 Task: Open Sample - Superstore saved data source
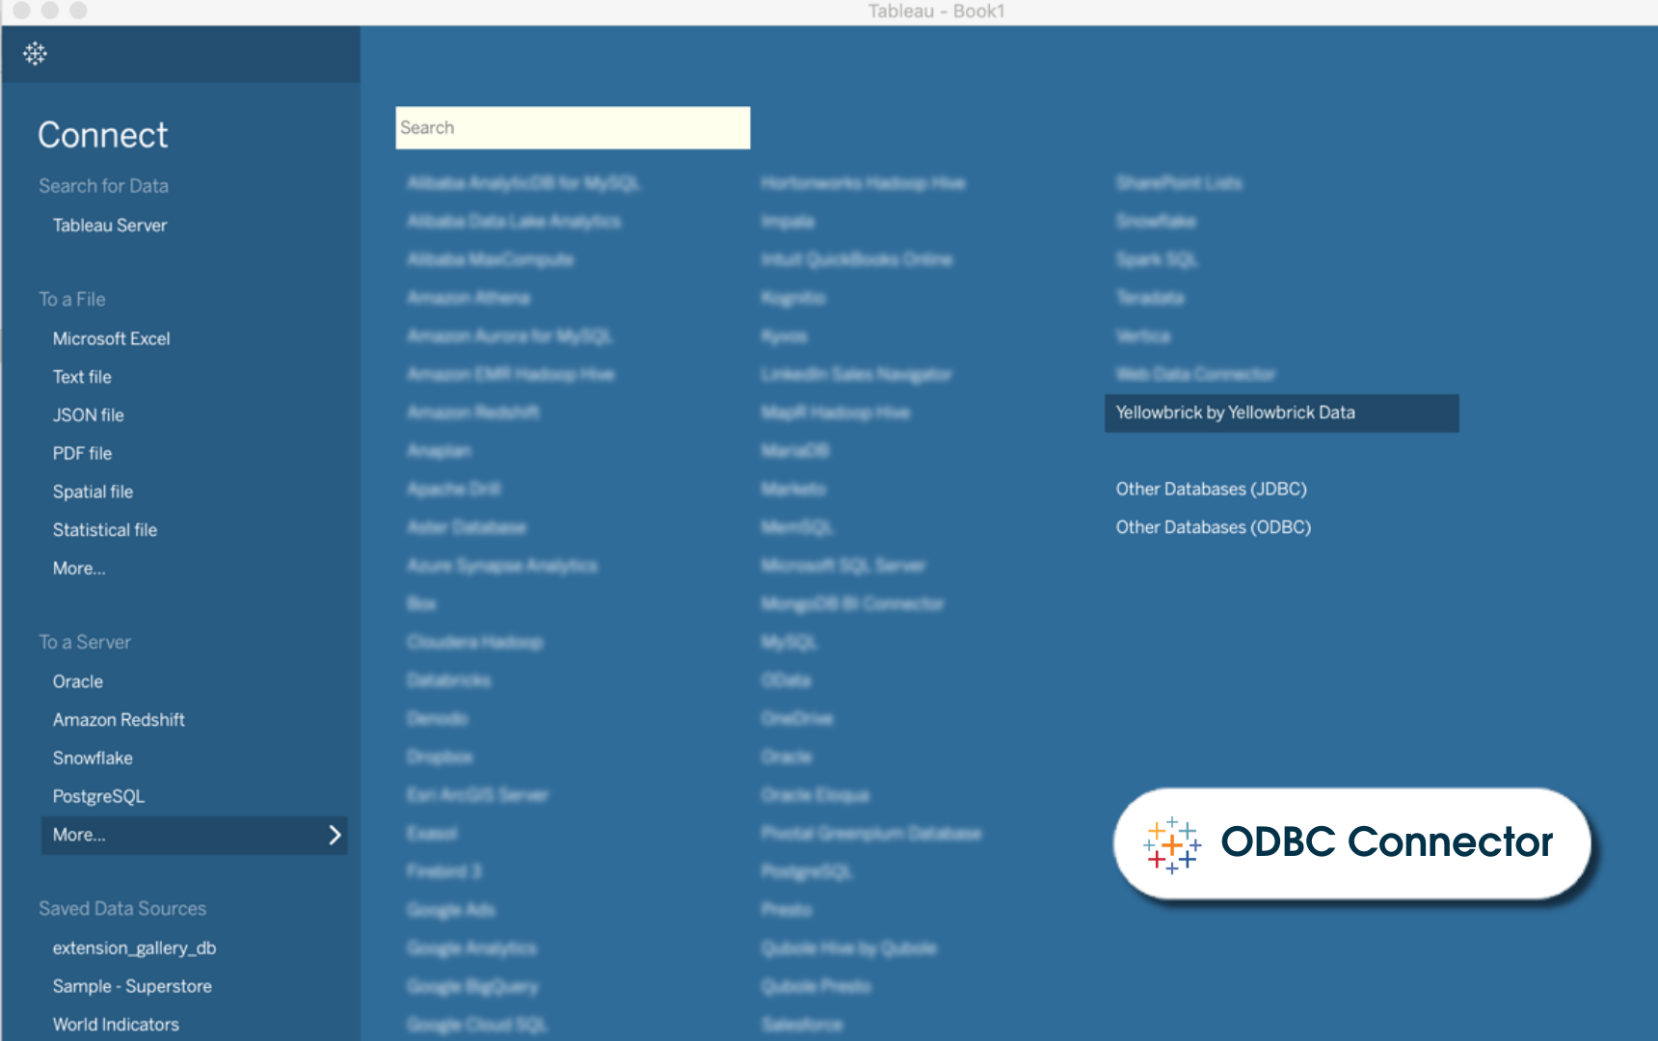[x=132, y=986]
